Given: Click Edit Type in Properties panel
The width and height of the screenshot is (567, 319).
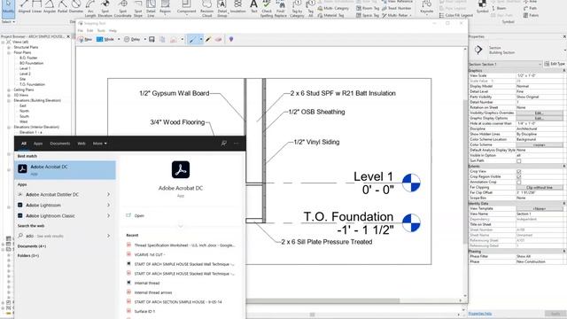Looking at the screenshot, I should point(555,64).
